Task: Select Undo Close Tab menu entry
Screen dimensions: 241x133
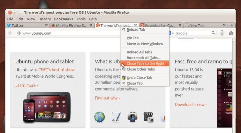Action: 139,77
